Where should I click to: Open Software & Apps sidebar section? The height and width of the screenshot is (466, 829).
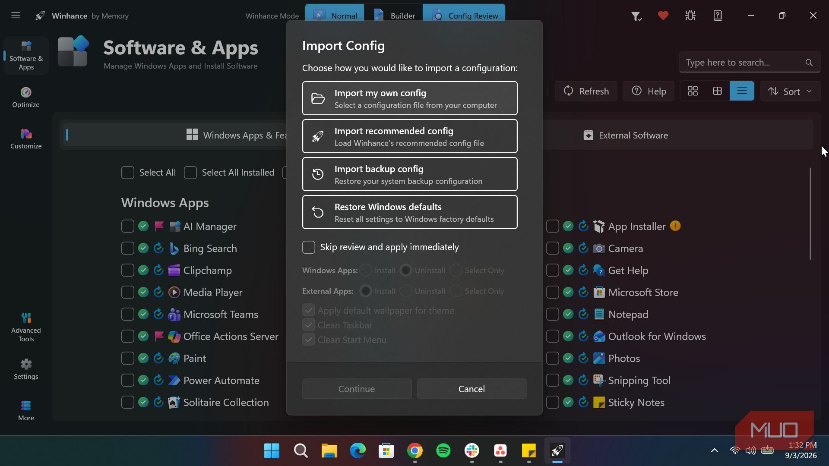[26, 56]
